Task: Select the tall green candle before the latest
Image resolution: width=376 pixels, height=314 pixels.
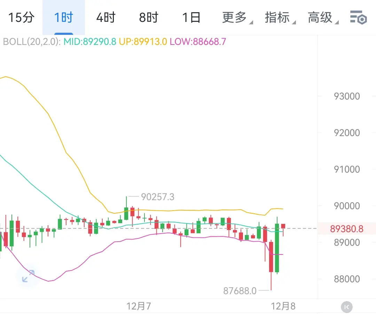Action: (277, 248)
